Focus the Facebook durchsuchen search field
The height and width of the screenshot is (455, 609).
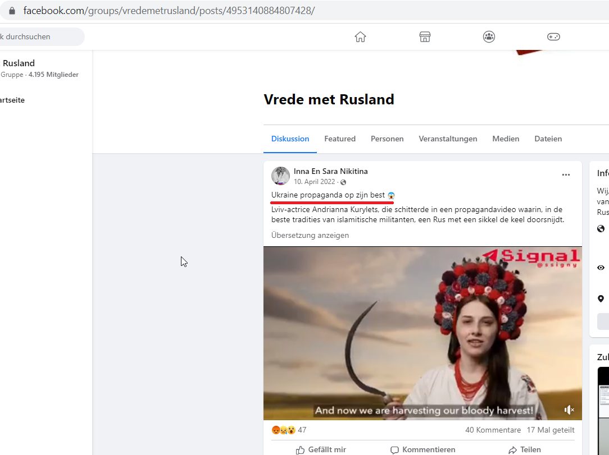tap(41, 37)
